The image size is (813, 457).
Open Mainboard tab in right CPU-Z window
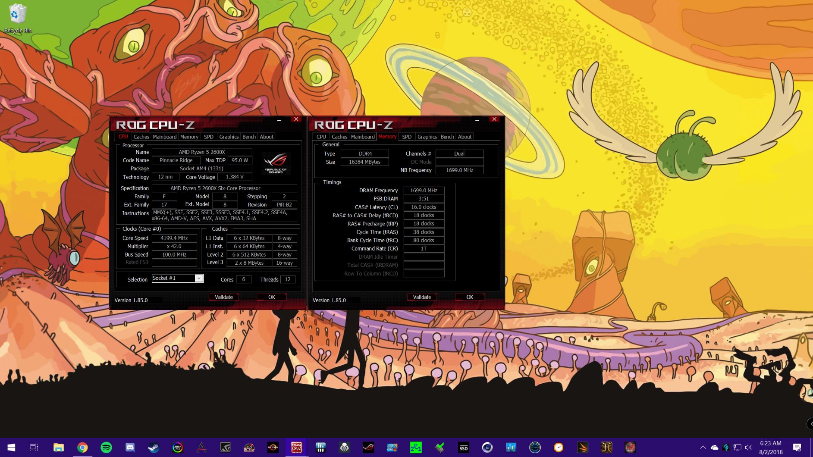tap(363, 137)
